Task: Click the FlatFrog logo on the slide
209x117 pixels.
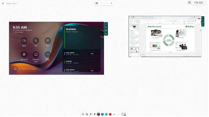Action: [x=189, y=26]
